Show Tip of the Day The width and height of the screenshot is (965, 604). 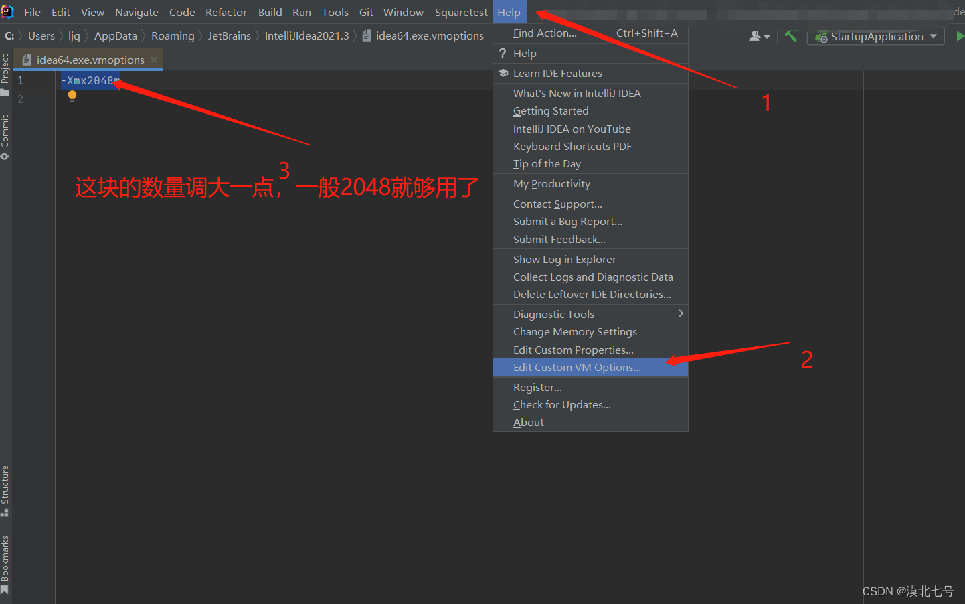[591, 163]
